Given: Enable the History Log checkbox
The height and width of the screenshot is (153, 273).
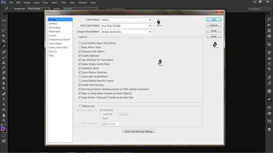Looking at the screenshot, I should pos(80,106).
